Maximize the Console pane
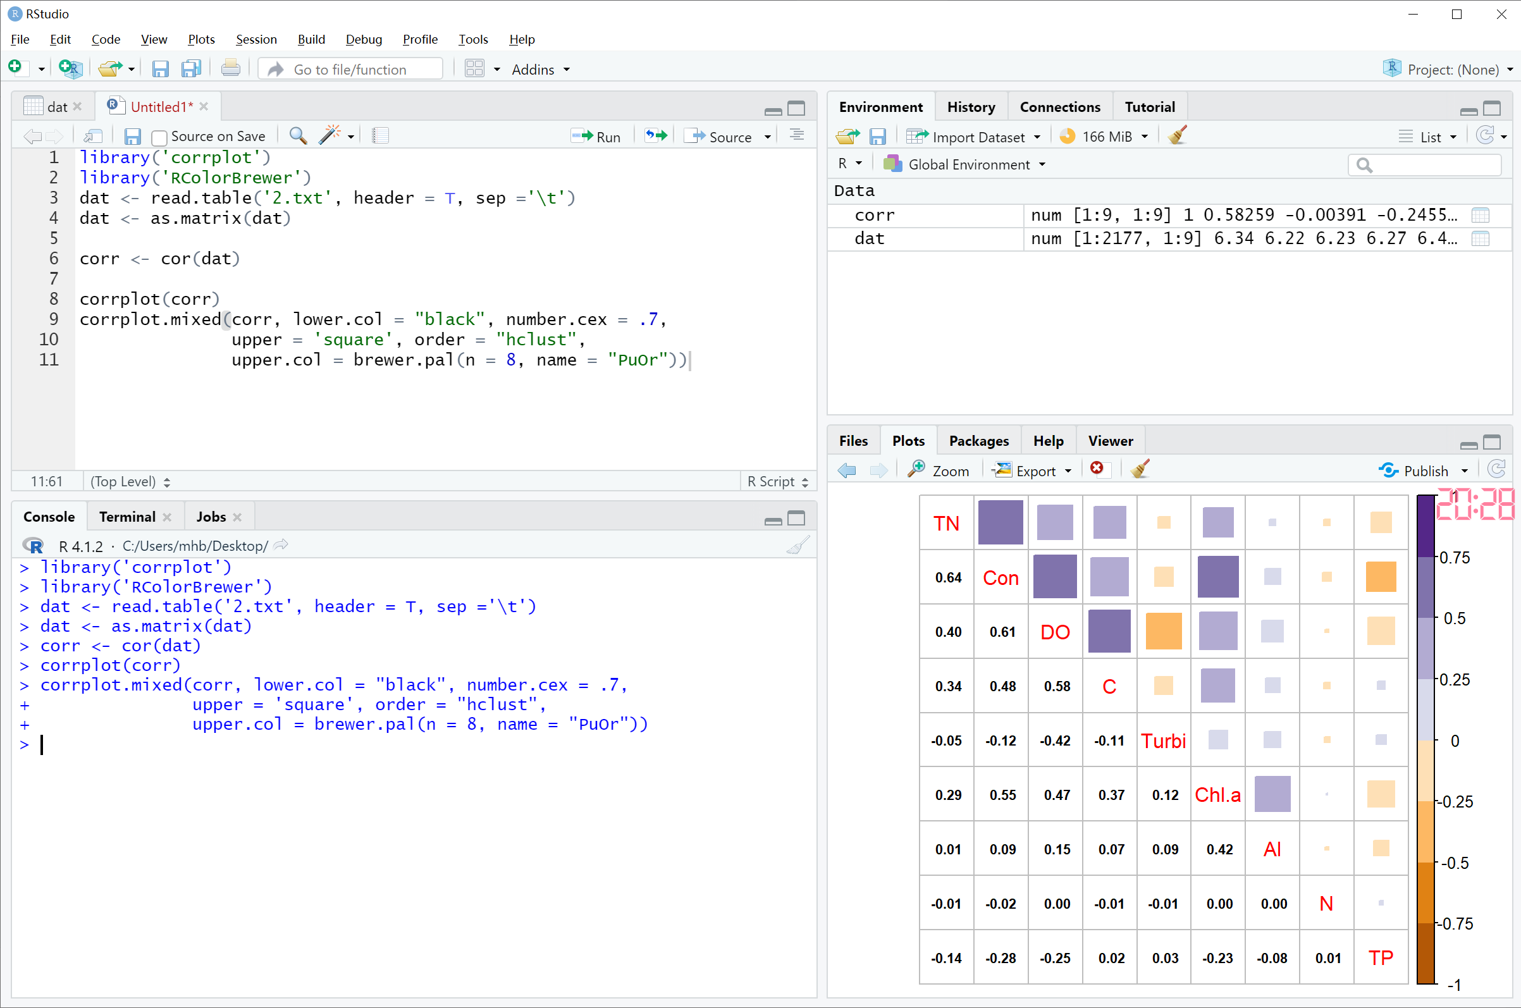1521x1008 pixels. point(796,518)
